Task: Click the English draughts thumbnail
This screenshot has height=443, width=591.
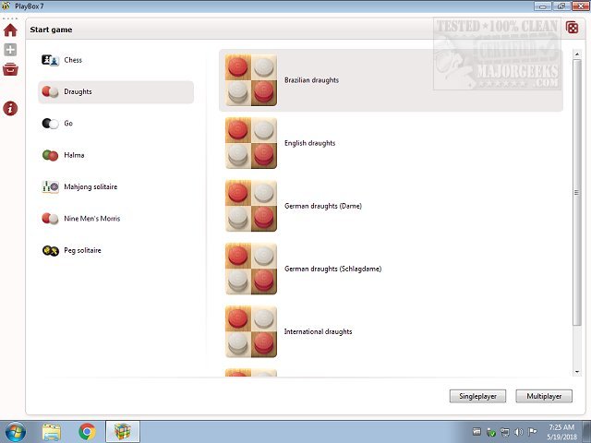Action: point(251,143)
